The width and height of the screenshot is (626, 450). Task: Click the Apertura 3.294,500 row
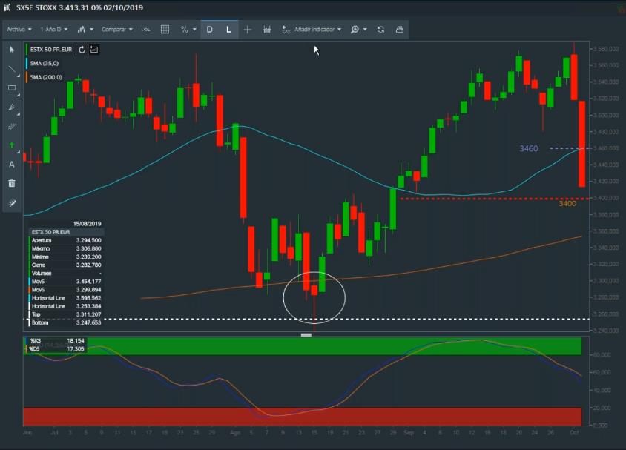point(66,240)
